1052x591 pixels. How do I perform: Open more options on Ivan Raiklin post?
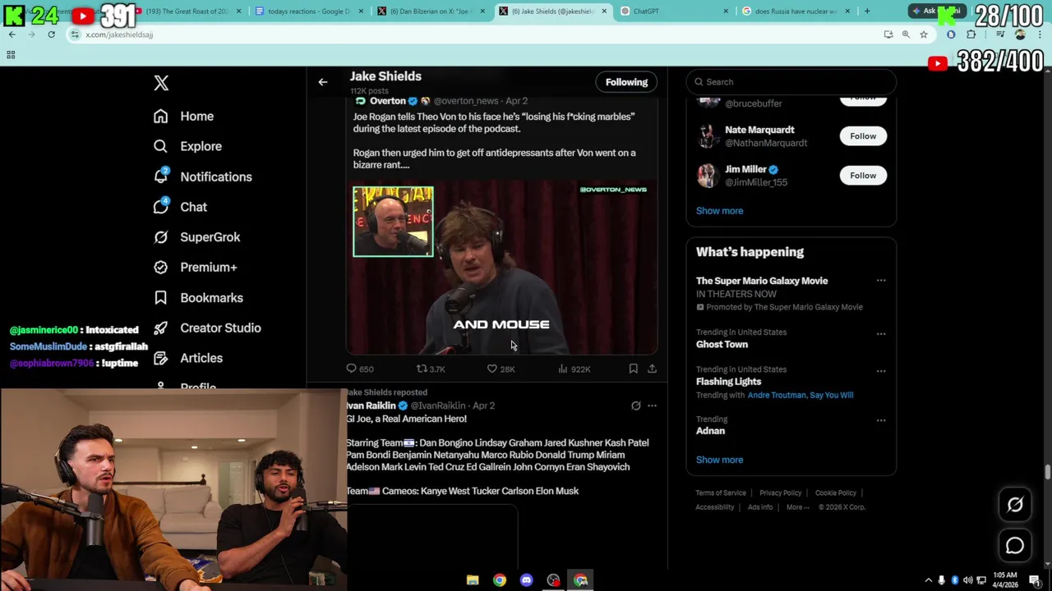[x=652, y=405]
